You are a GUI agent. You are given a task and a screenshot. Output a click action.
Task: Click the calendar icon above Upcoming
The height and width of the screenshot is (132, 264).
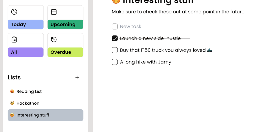(x=54, y=12)
